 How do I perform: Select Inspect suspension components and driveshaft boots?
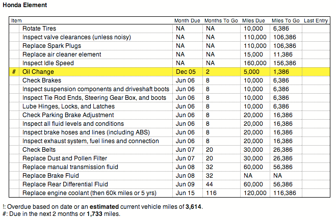point(96,89)
